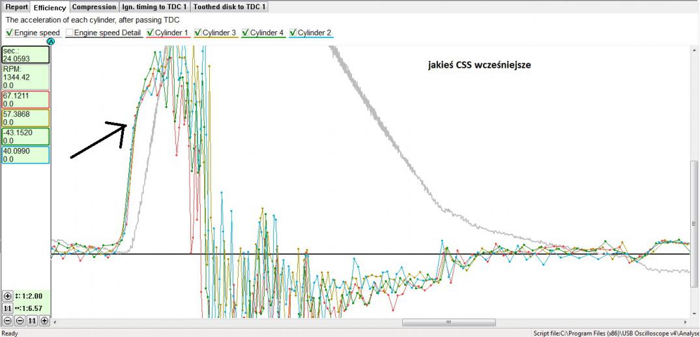The width and height of the screenshot is (700, 337).
Task: Click the vertical scrollbar thumb
Action: pos(694,224)
